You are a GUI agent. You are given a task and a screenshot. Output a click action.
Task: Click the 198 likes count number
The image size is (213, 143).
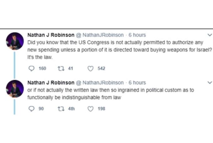[x=101, y=109]
